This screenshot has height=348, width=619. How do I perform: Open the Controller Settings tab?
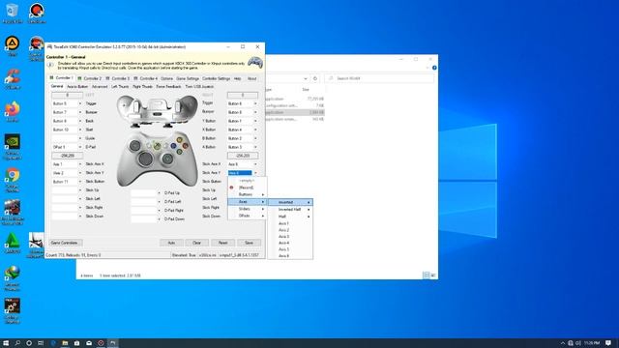(x=216, y=78)
